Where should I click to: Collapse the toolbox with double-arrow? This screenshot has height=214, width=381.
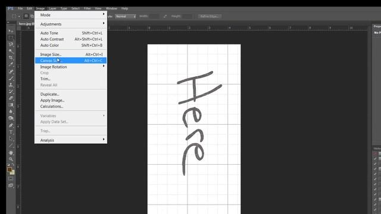[8, 23]
